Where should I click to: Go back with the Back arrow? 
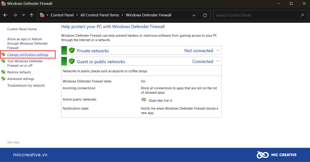pos(5,15)
